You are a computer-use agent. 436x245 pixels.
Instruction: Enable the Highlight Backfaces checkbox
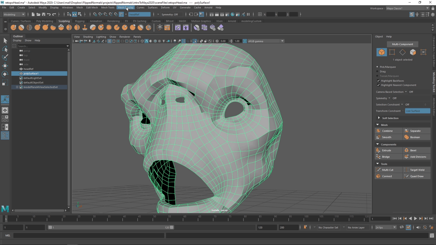pos(378,81)
